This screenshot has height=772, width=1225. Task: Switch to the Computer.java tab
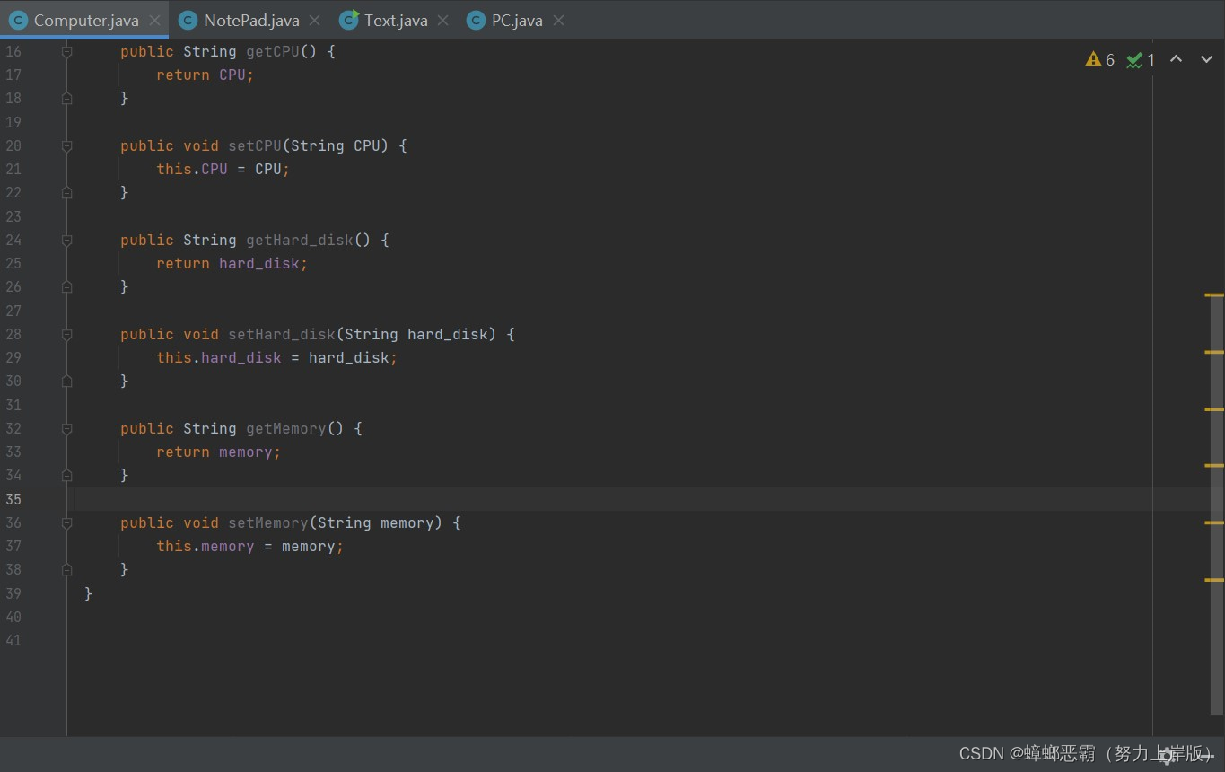tap(86, 20)
